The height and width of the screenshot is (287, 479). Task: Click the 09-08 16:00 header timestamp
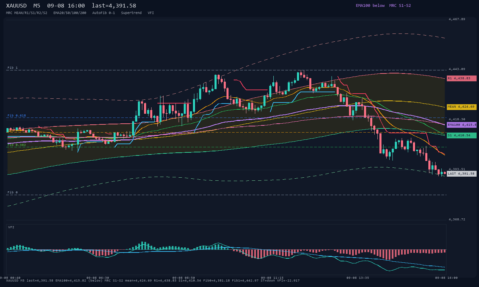(x=66, y=5)
